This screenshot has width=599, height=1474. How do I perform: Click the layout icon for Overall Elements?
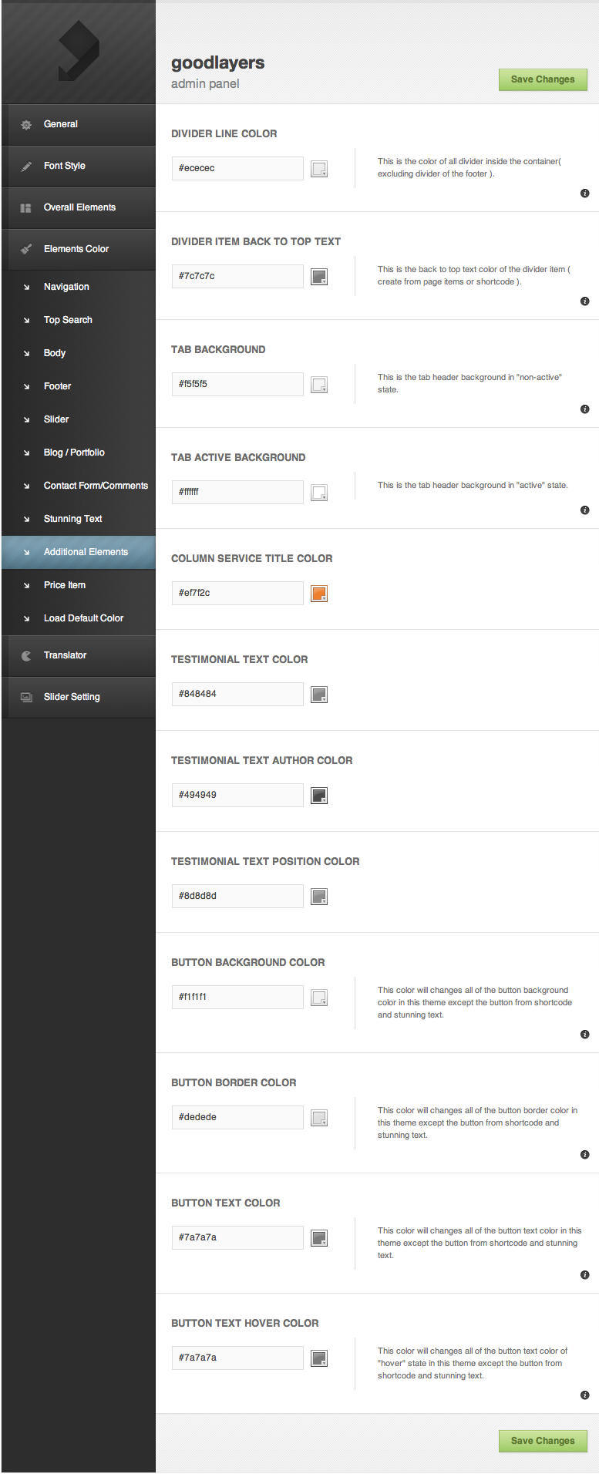tap(26, 208)
